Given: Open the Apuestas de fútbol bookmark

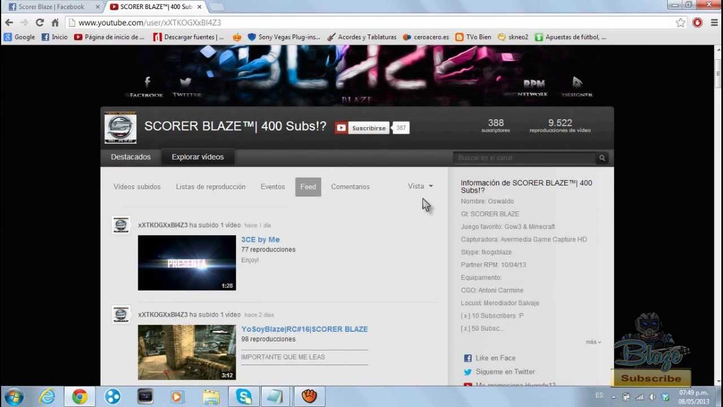Looking at the screenshot, I should (570, 37).
